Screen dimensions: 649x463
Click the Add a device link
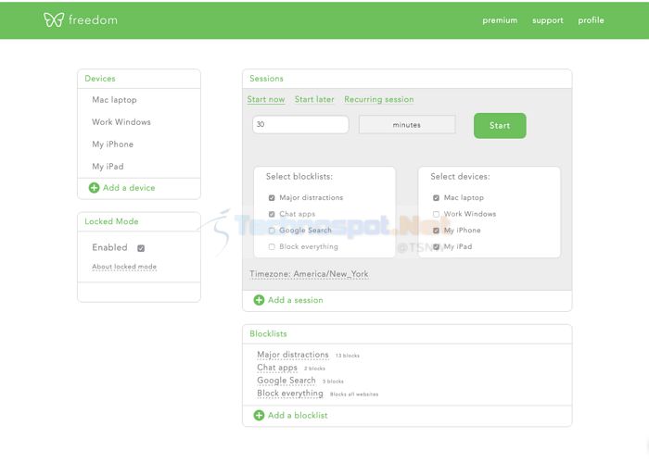tap(129, 188)
